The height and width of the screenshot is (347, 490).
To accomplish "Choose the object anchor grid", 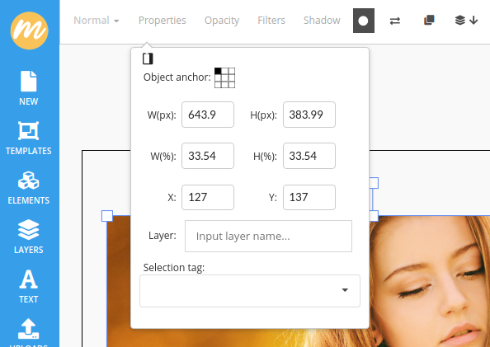I will click(x=224, y=77).
